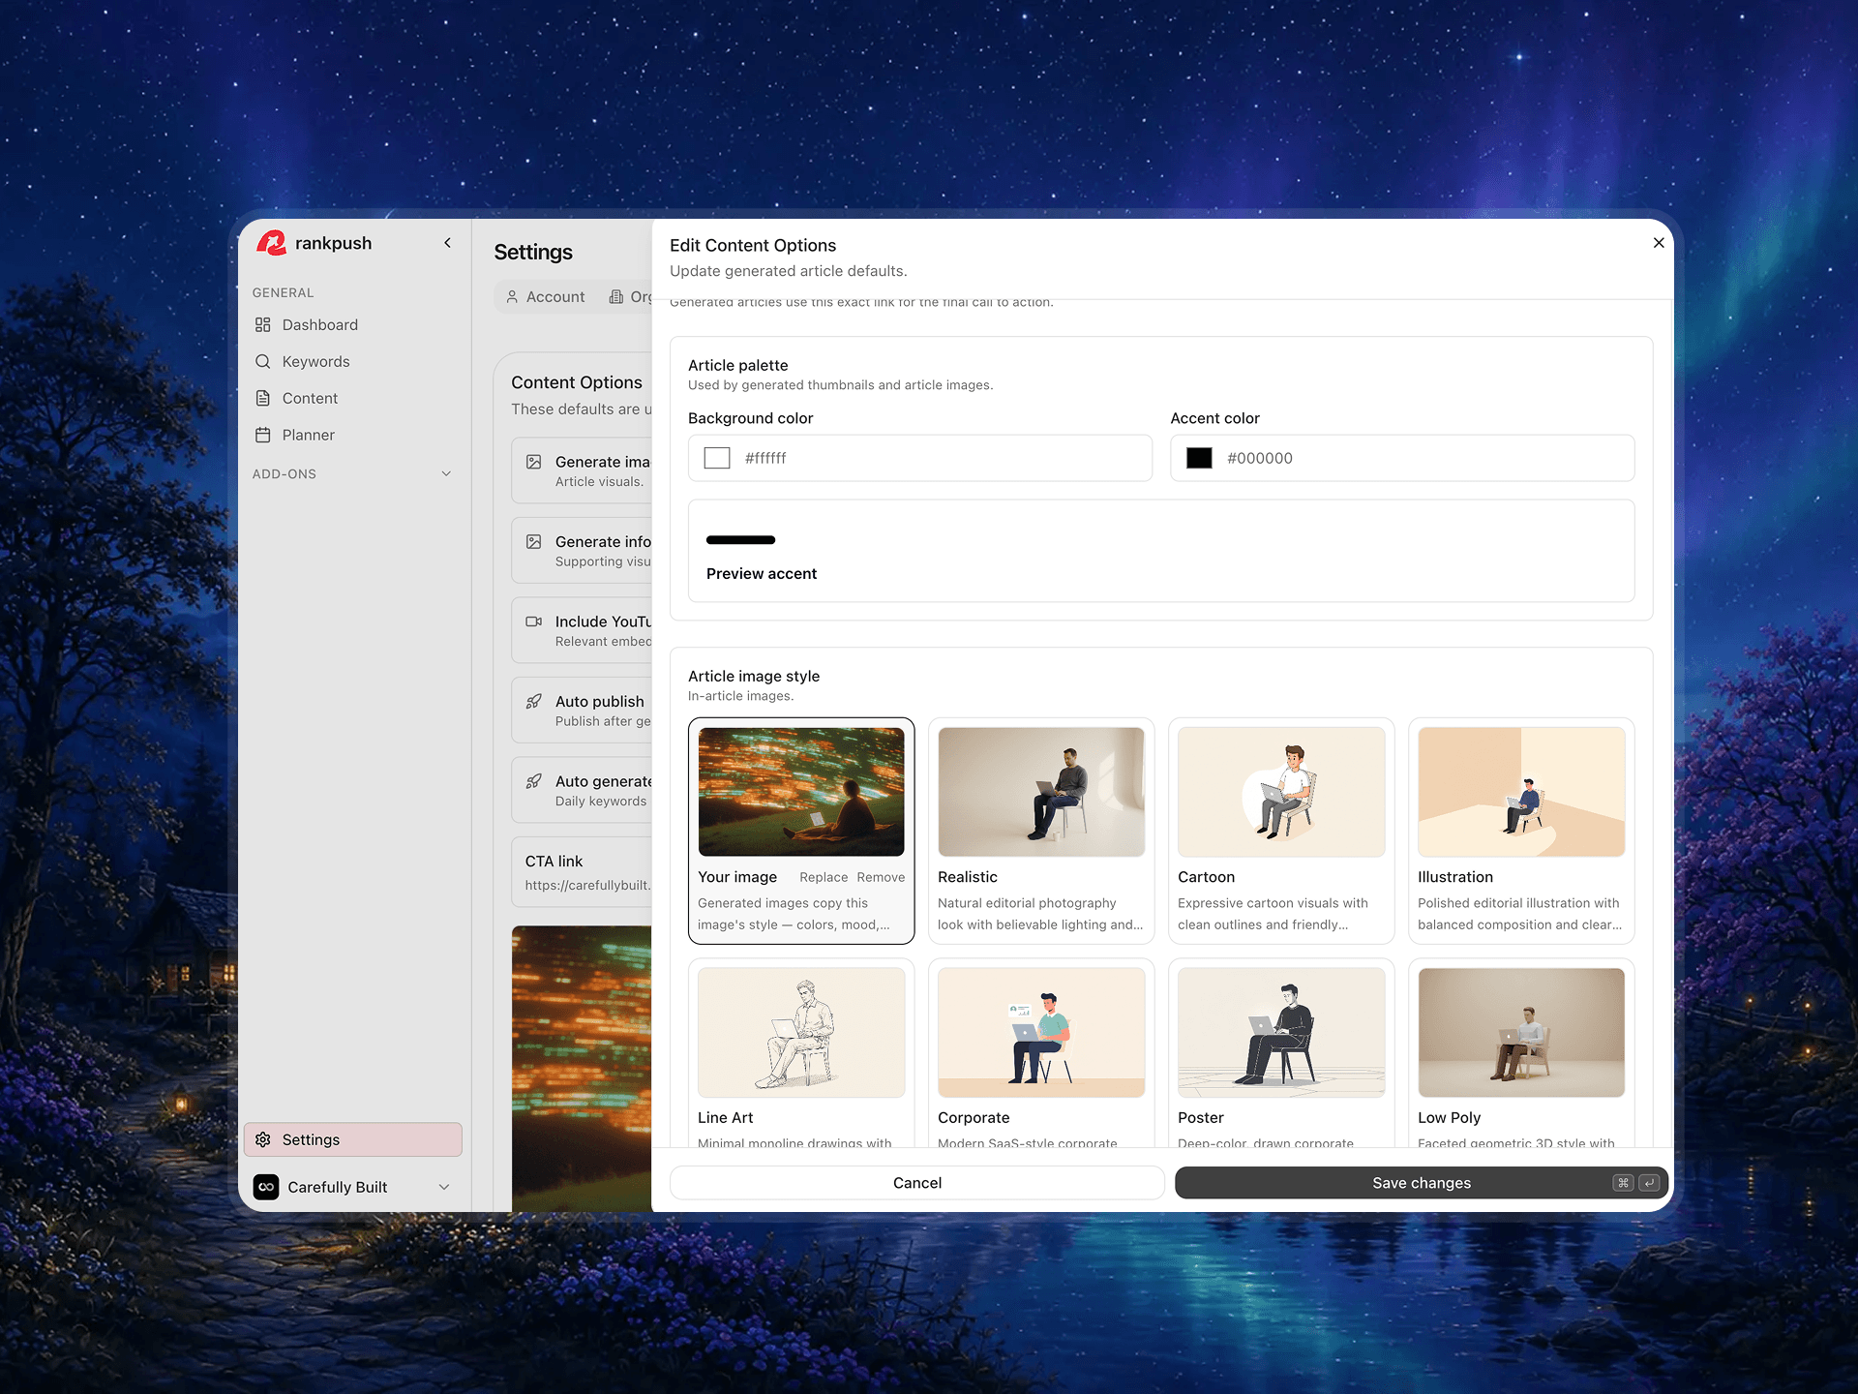Click the Replace link for your image
This screenshot has height=1394, width=1858.
click(x=823, y=877)
